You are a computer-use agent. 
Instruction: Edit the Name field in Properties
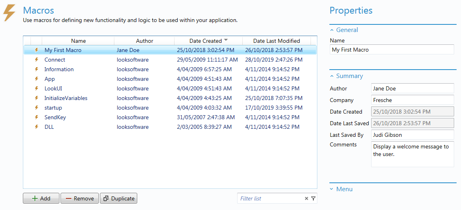pyautogui.click(x=392, y=50)
